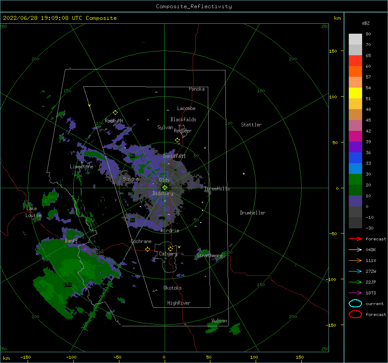Image resolution: width=388 pixels, height=363 pixels.
Task: Pick the green 22JP arrow icon
Action: click(x=355, y=282)
